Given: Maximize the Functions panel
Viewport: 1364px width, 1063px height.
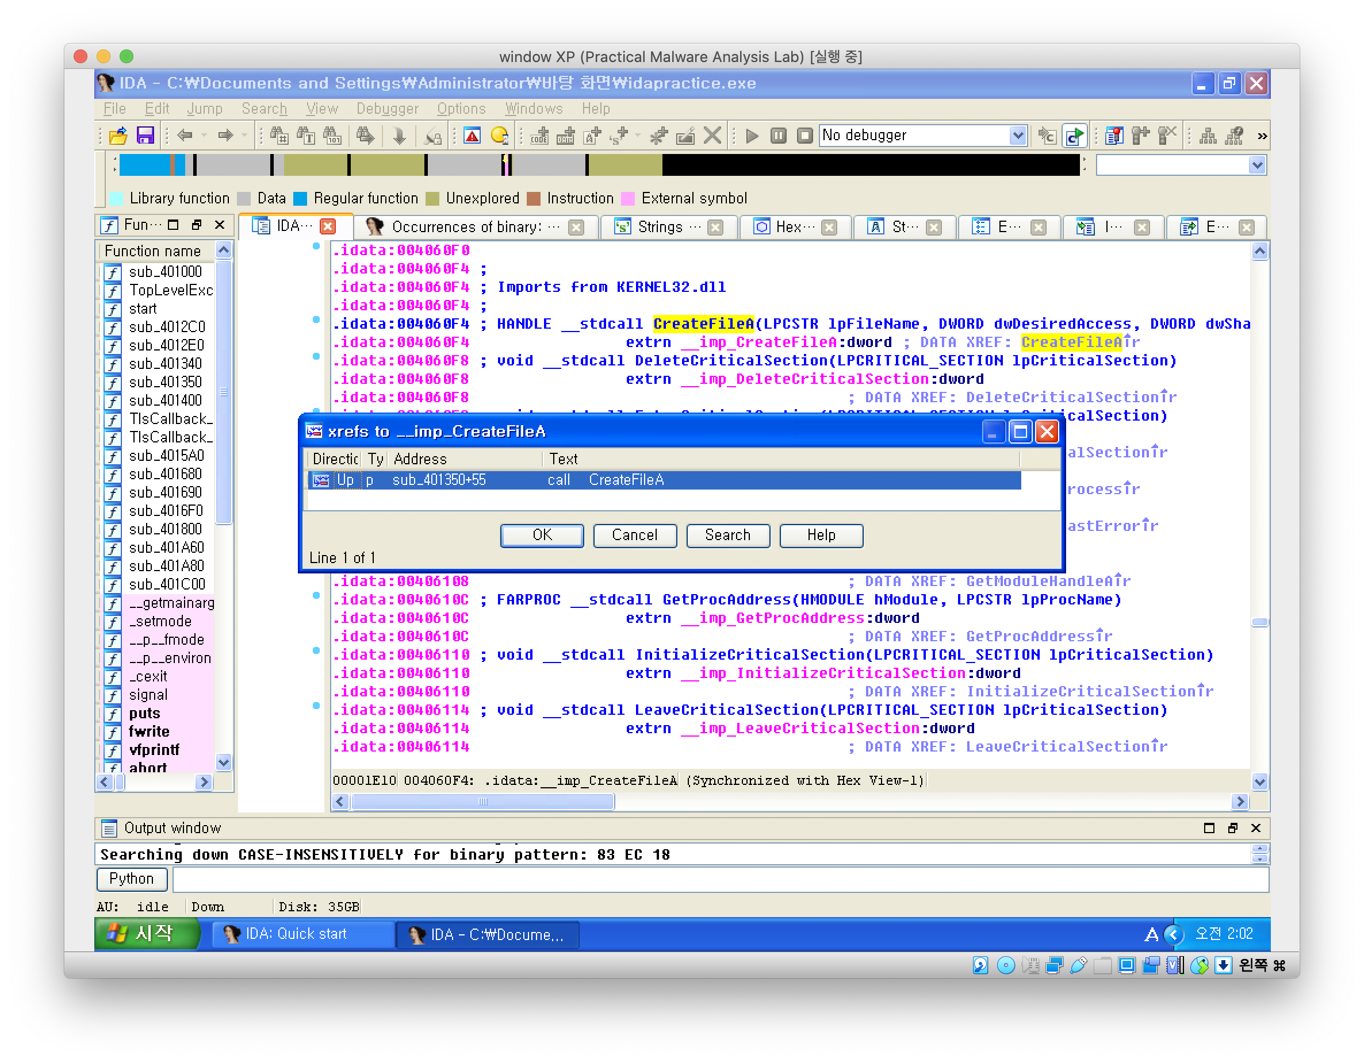Looking at the screenshot, I should (x=174, y=225).
